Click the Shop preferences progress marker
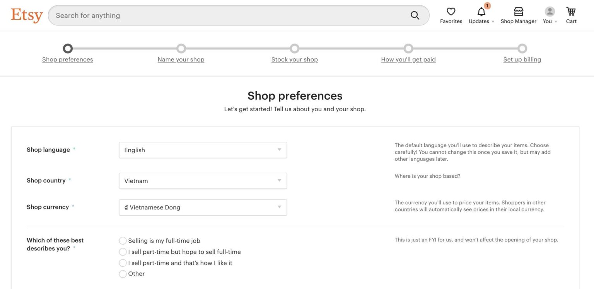Screen dimensions: 594x289 coord(67,48)
